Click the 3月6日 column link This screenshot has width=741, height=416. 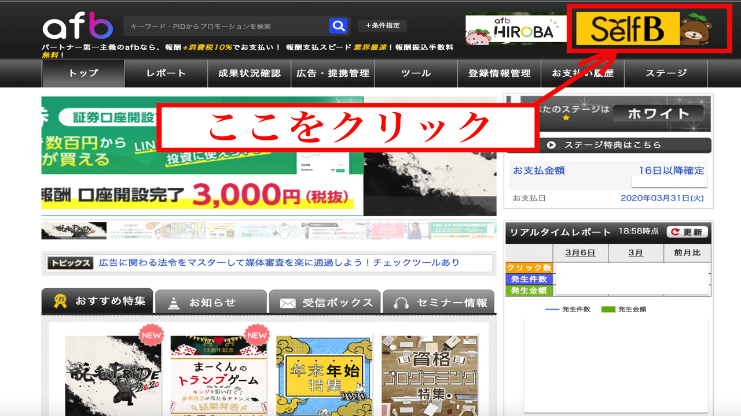(579, 252)
